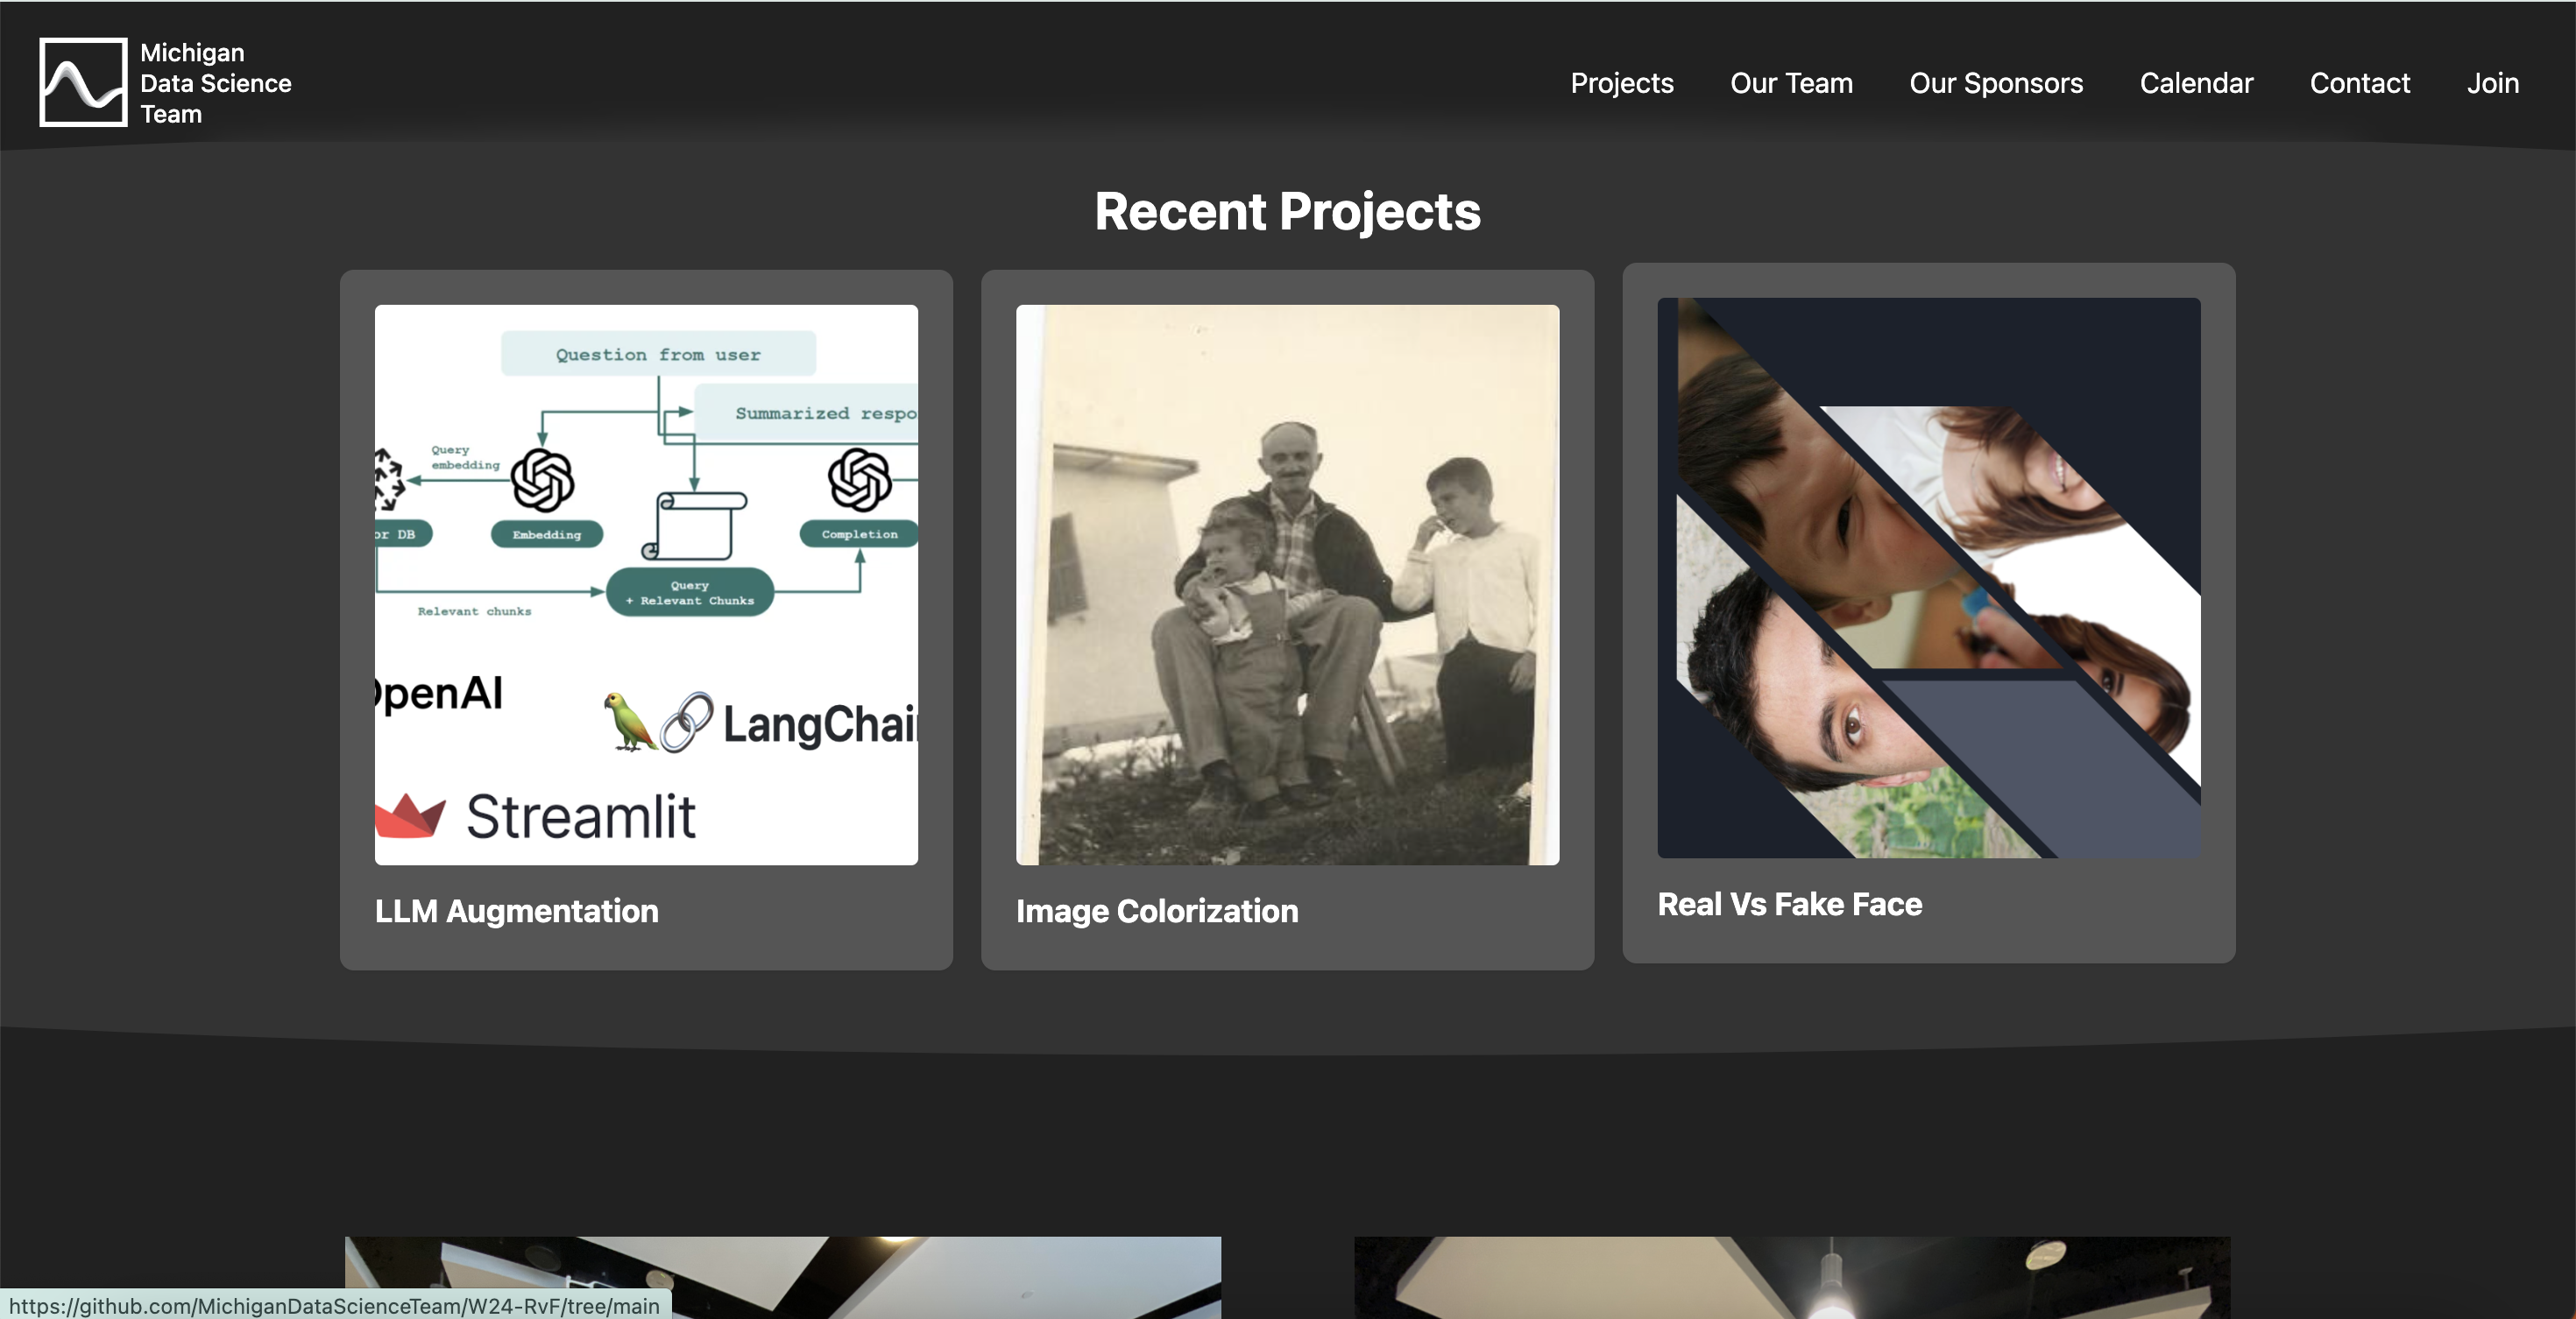Screen dimensions: 2576x1319
Task: Open the Projects nav link
Action: [x=1621, y=83]
